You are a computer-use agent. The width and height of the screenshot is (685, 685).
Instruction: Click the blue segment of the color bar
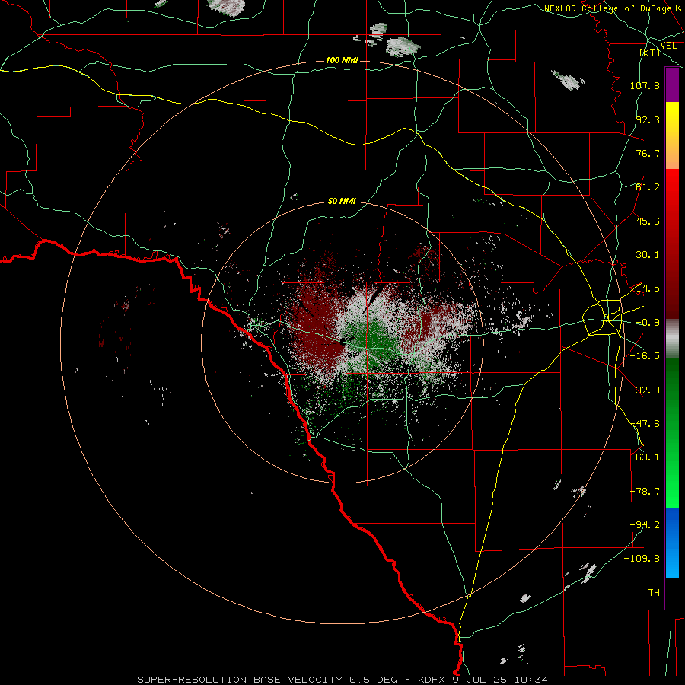672,543
